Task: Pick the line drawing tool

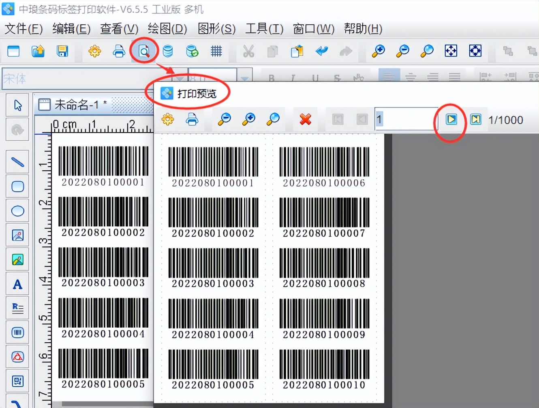Action: [17, 162]
